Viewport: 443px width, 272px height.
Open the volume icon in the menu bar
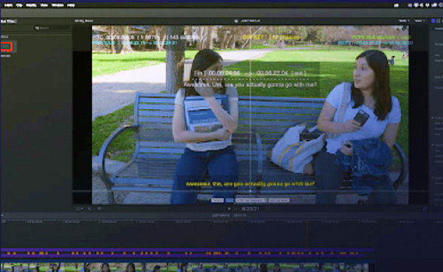422,5
